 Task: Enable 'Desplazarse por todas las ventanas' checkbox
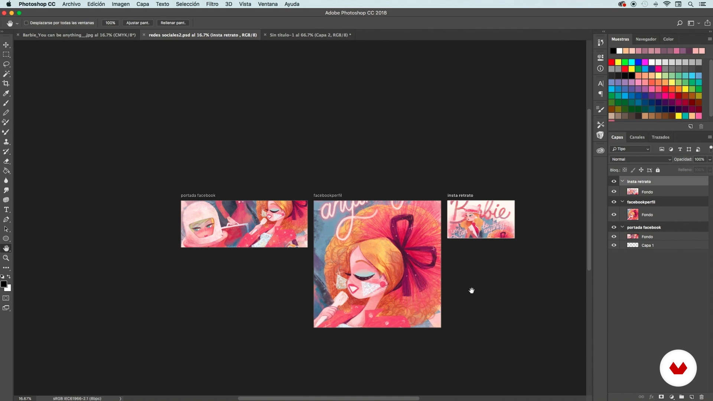(26, 23)
